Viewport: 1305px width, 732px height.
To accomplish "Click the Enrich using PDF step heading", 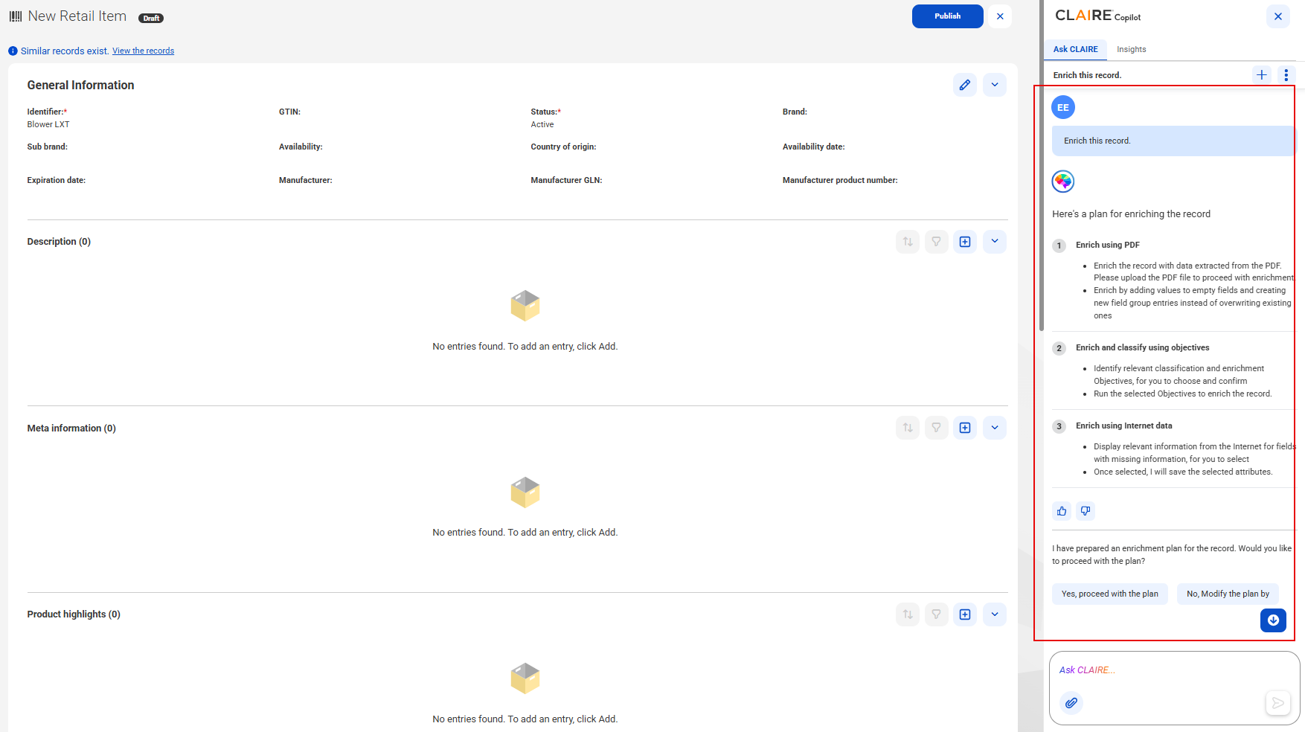I will [1107, 245].
